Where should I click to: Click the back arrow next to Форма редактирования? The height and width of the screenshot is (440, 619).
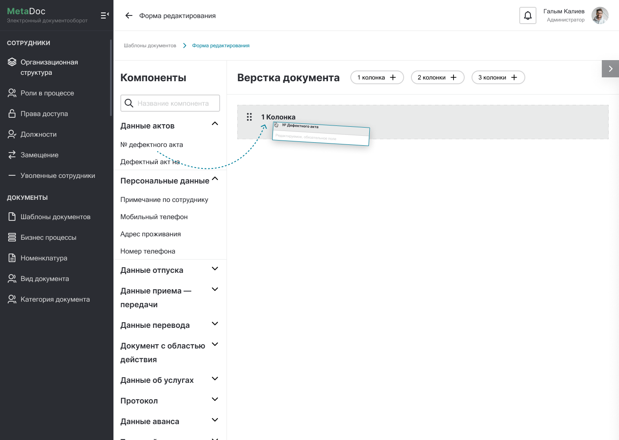pos(129,15)
